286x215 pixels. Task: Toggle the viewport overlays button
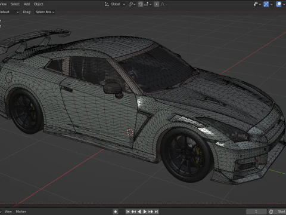click(x=279, y=4)
